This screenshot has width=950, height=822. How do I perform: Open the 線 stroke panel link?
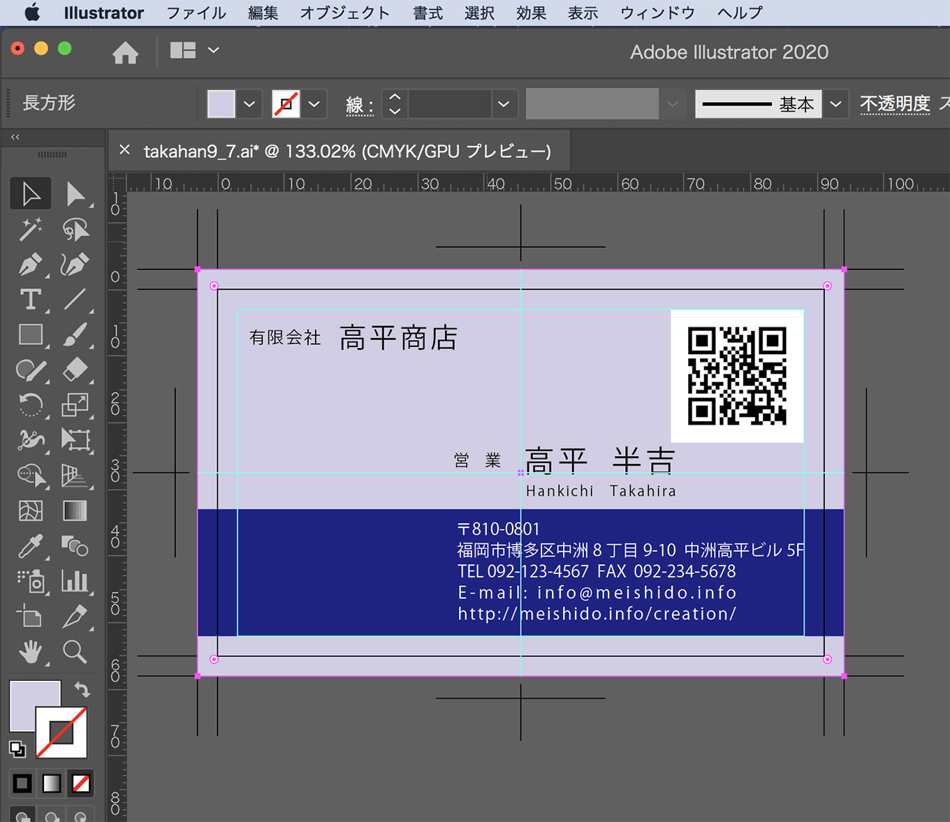(x=359, y=105)
